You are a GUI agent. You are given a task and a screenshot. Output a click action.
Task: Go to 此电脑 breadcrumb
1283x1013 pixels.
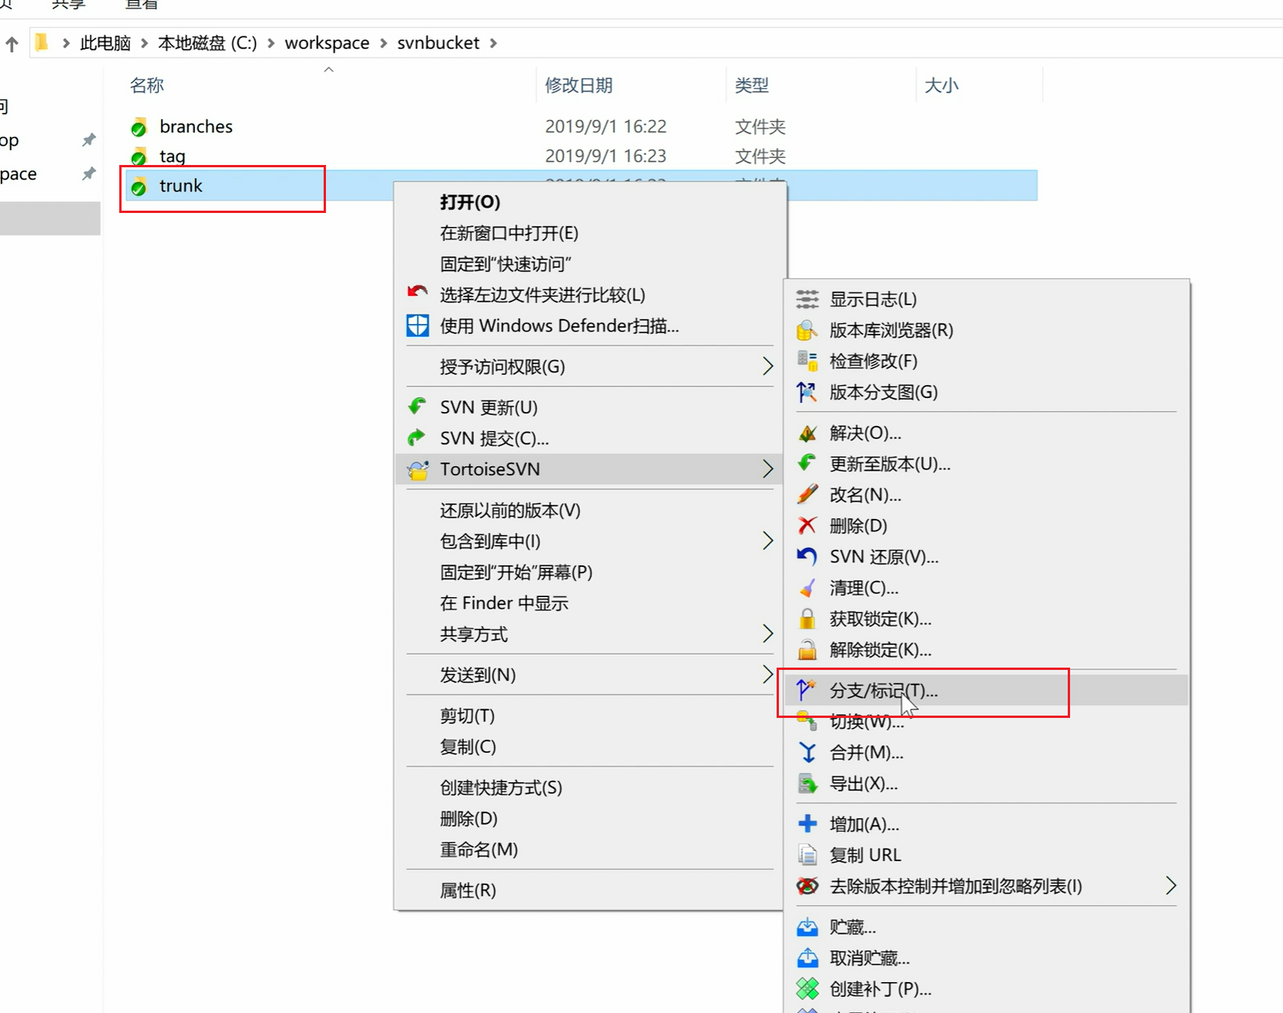(105, 43)
